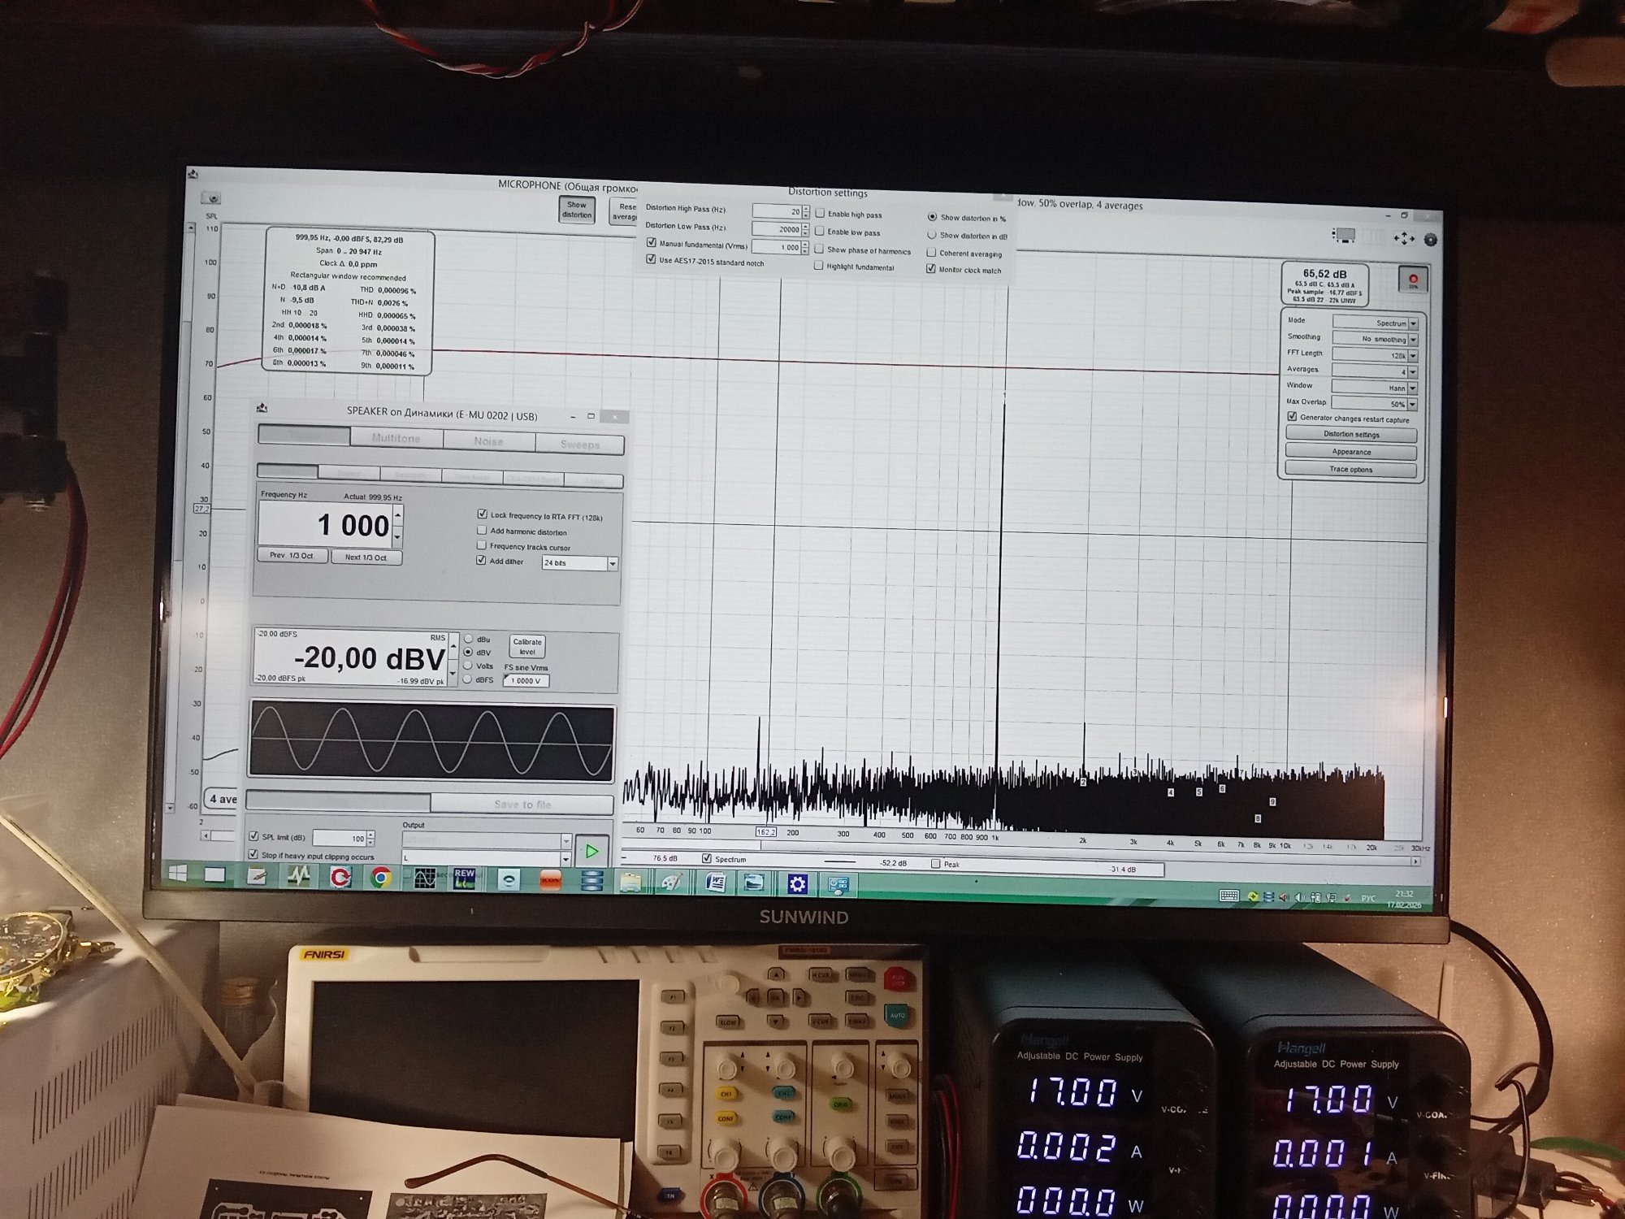Expand the 24 bits dither dropdown
This screenshot has height=1219, width=1625.
pos(613,563)
